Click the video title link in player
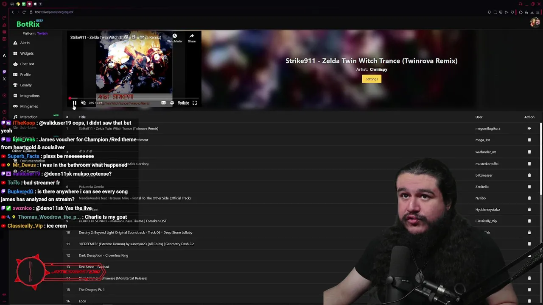The width and height of the screenshot is (543, 305). point(115,37)
